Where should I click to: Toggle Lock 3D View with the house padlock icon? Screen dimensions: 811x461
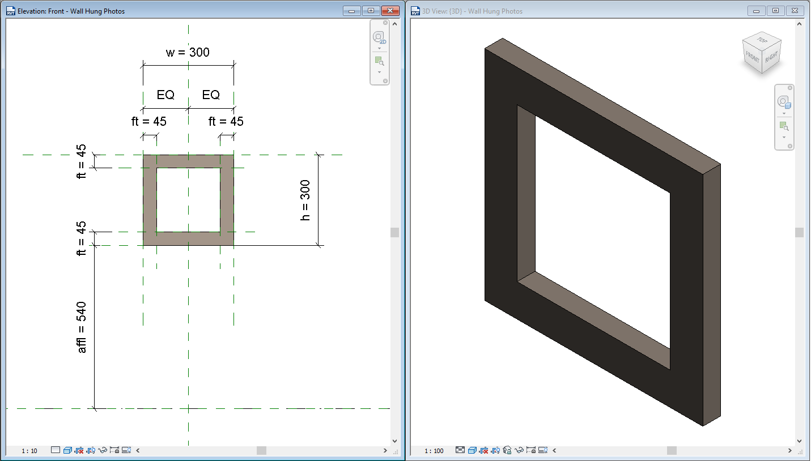coord(507,450)
